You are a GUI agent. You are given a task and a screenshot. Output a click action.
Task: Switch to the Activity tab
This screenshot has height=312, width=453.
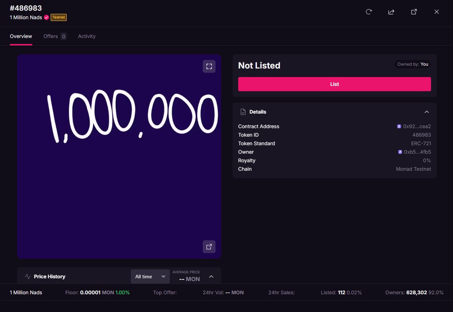87,36
